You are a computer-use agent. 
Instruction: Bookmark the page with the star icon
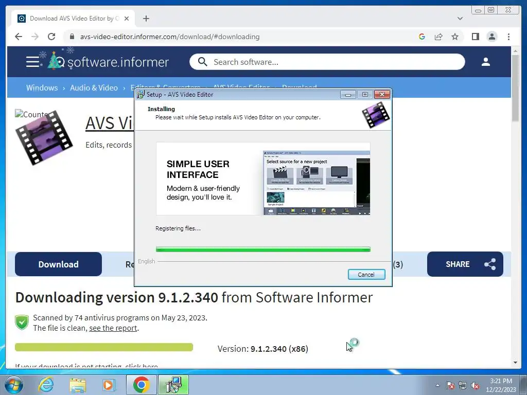(455, 37)
